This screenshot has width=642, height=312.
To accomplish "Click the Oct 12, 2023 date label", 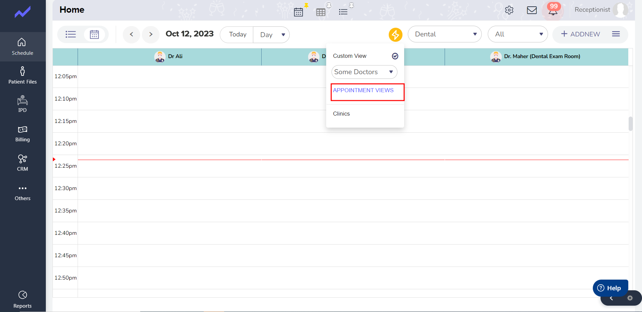I will (190, 34).
